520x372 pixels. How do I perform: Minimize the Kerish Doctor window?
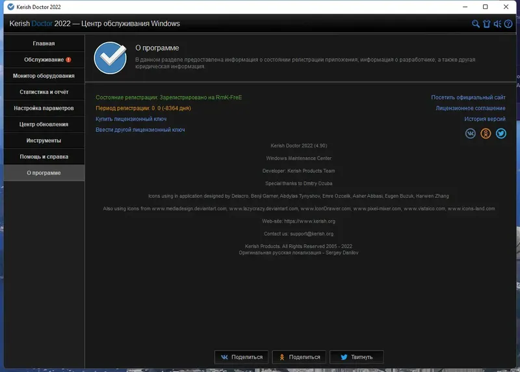tap(465, 6)
